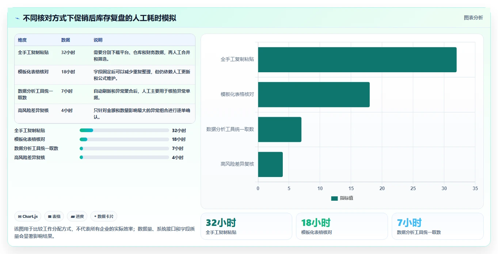
Task: Click the page title about 人工耗时模拟
Action: 99,18
